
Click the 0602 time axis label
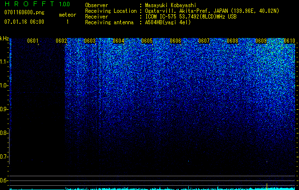coord(61,41)
